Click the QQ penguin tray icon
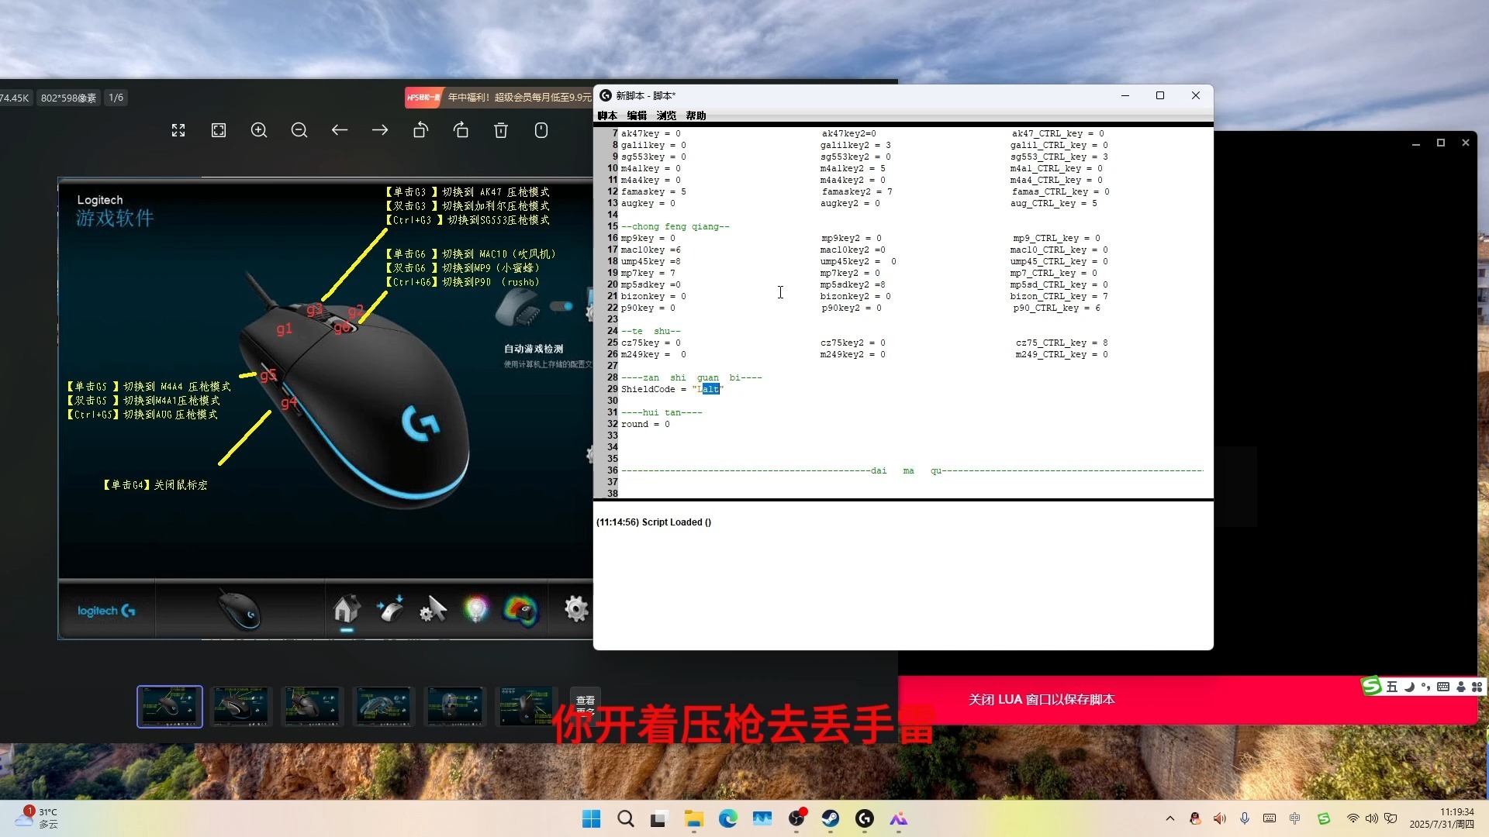Viewport: 1489px width, 837px height. pos(1195,818)
